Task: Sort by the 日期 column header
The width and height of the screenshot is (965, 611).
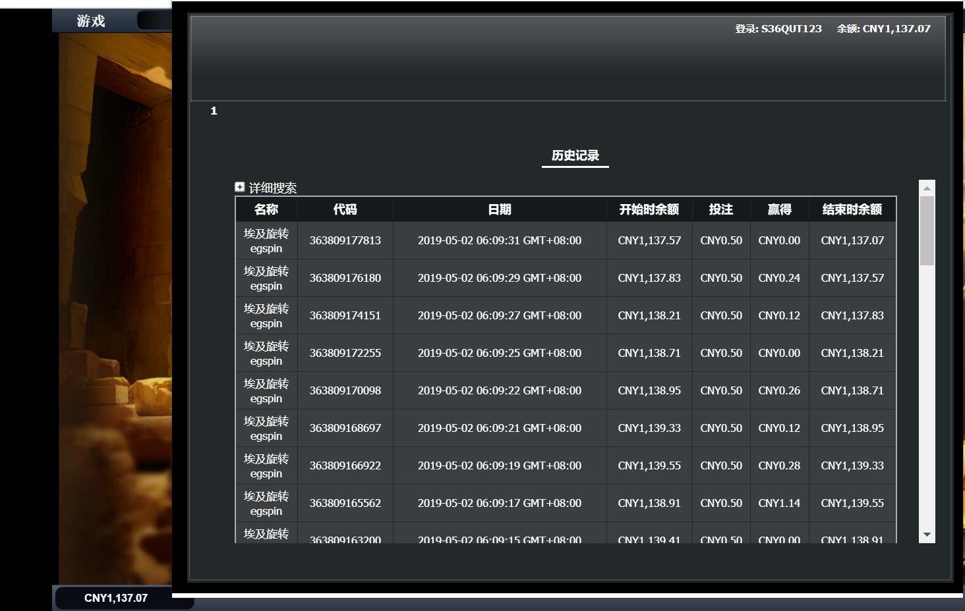Action: pos(500,209)
